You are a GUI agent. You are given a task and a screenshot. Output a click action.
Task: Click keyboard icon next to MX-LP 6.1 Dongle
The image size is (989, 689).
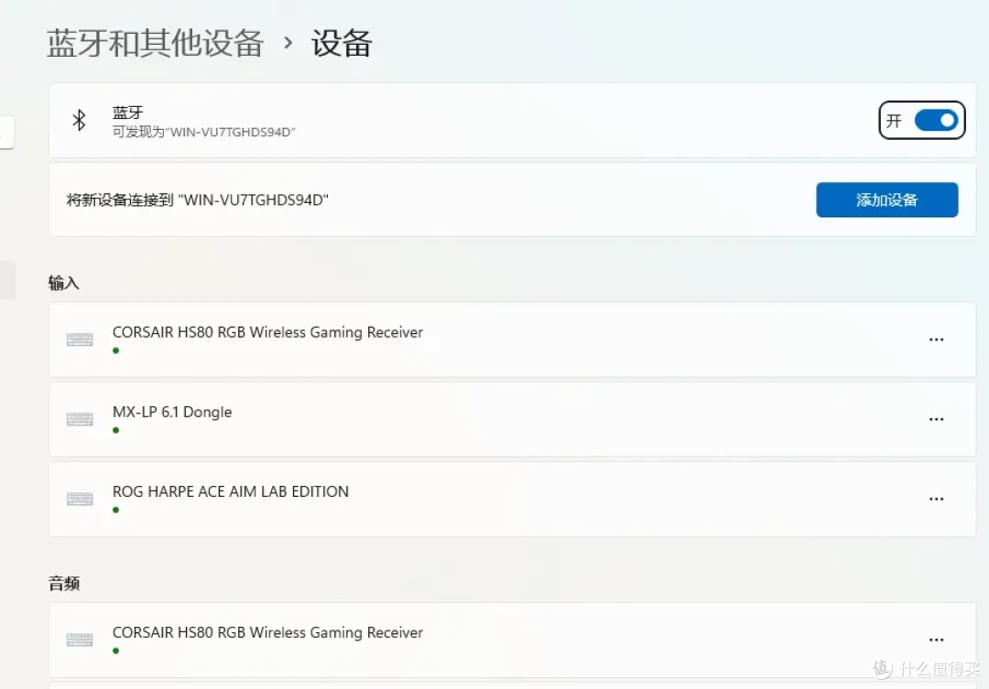(80, 419)
